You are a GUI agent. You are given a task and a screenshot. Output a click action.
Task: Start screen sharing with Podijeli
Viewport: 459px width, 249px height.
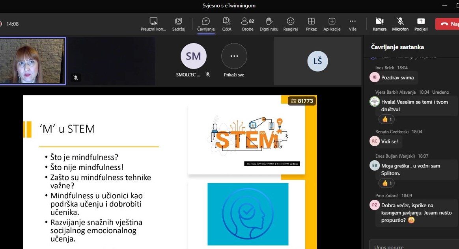(420, 24)
